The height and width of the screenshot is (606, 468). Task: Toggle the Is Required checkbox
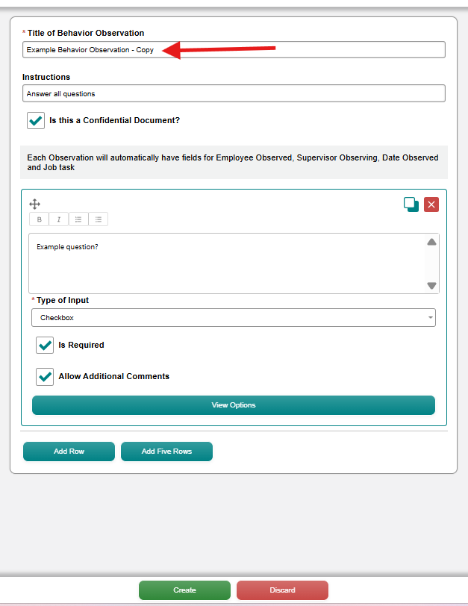45,345
